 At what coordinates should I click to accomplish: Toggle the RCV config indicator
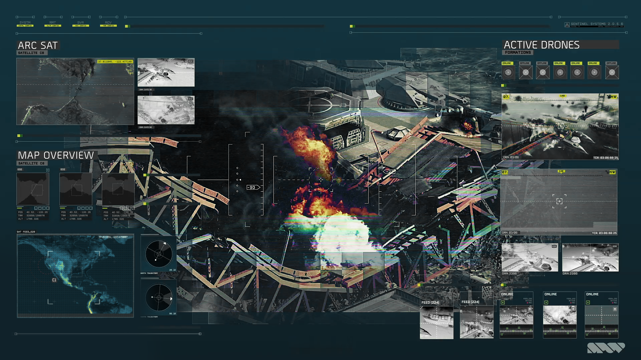point(108,26)
